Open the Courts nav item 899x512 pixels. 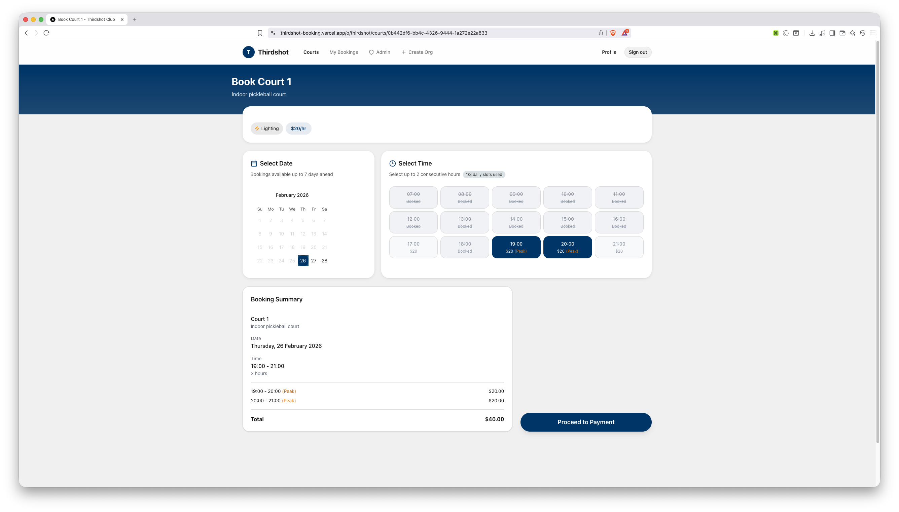pyautogui.click(x=311, y=52)
